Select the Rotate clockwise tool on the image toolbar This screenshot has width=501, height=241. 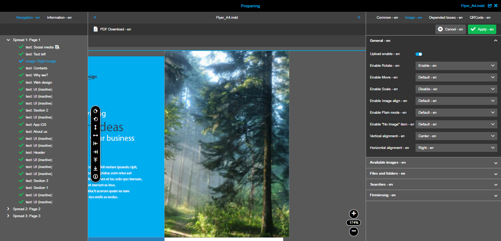pyautogui.click(x=95, y=111)
